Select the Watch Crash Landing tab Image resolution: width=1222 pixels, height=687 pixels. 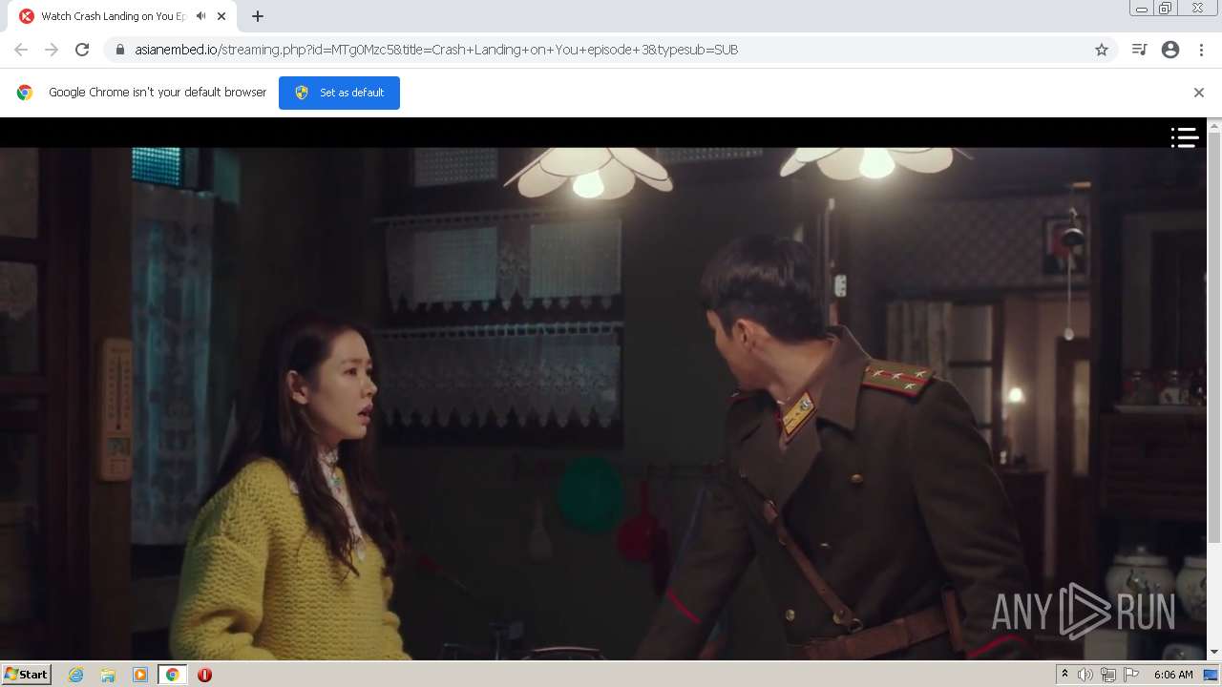pos(122,16)
